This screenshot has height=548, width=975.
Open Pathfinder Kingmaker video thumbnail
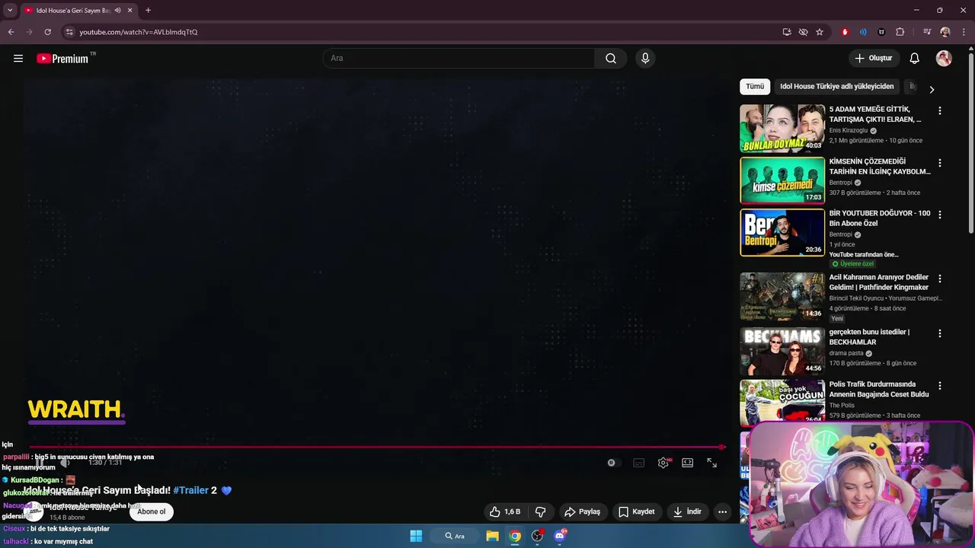click(782, 296)
